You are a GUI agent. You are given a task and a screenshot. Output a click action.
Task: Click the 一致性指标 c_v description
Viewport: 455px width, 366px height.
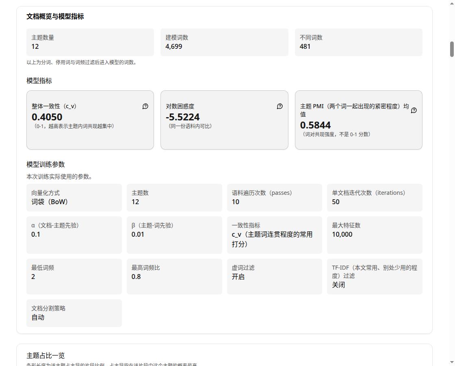click(272, 239)
